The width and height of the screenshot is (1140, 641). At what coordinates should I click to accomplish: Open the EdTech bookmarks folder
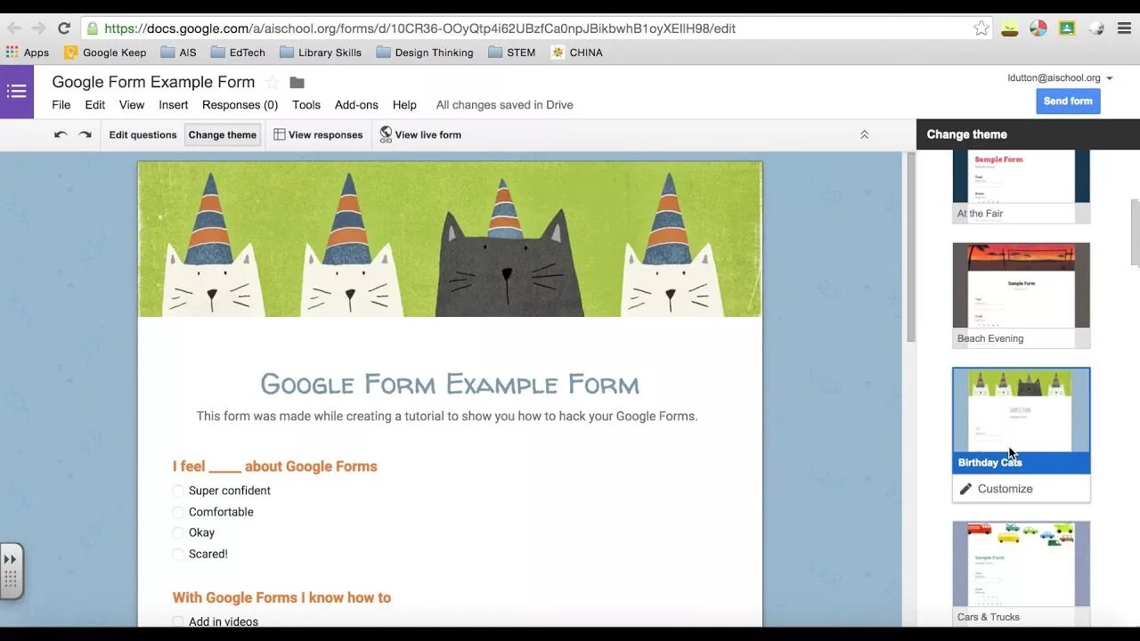238,53
